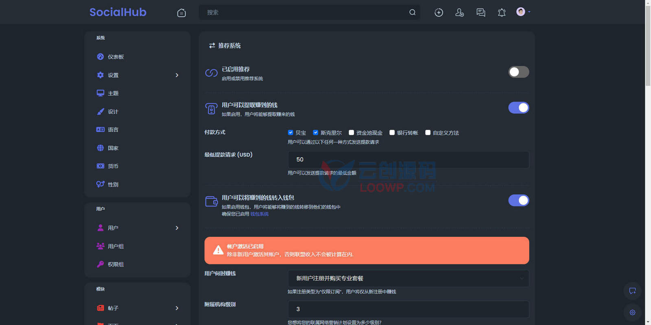Check the 银行转帐 checkbox
This screenshot has height=325, width=651.
392,132
